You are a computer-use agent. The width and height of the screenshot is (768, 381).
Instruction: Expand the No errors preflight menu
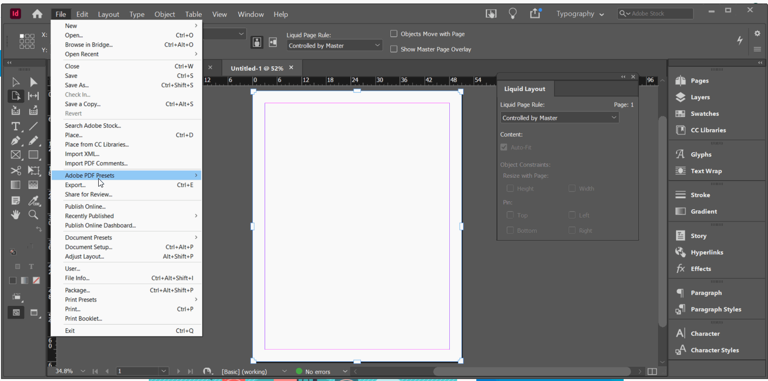(x=345, y=372)
